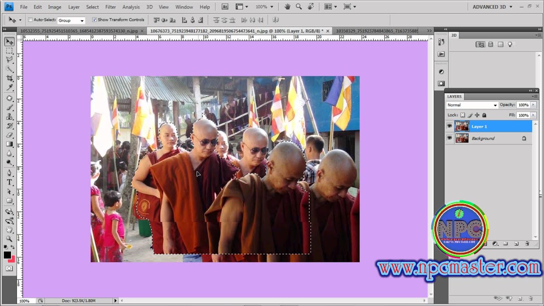Open the History panel icon
The image size is (544, 306).
coord(441,42)
